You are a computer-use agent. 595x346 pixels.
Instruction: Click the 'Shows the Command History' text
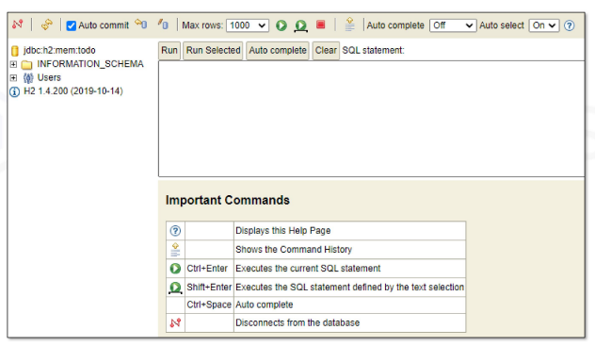294,250
